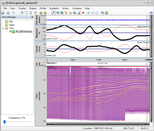Open the Display menu
Viewport: 154px width, 131px height.
click(x=33, y=8)
